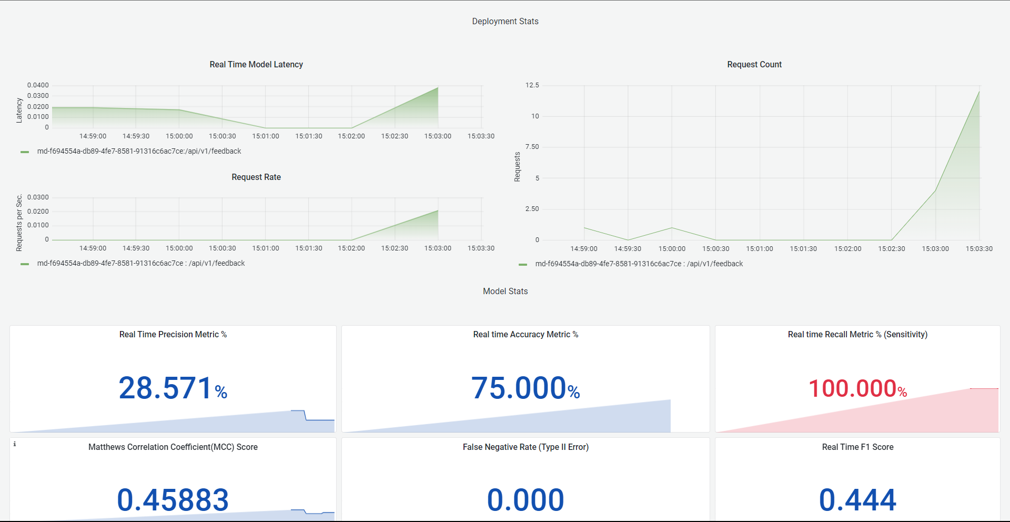
Task: Click Requests per Sec. axis label
Action: [x=19, y=223]
